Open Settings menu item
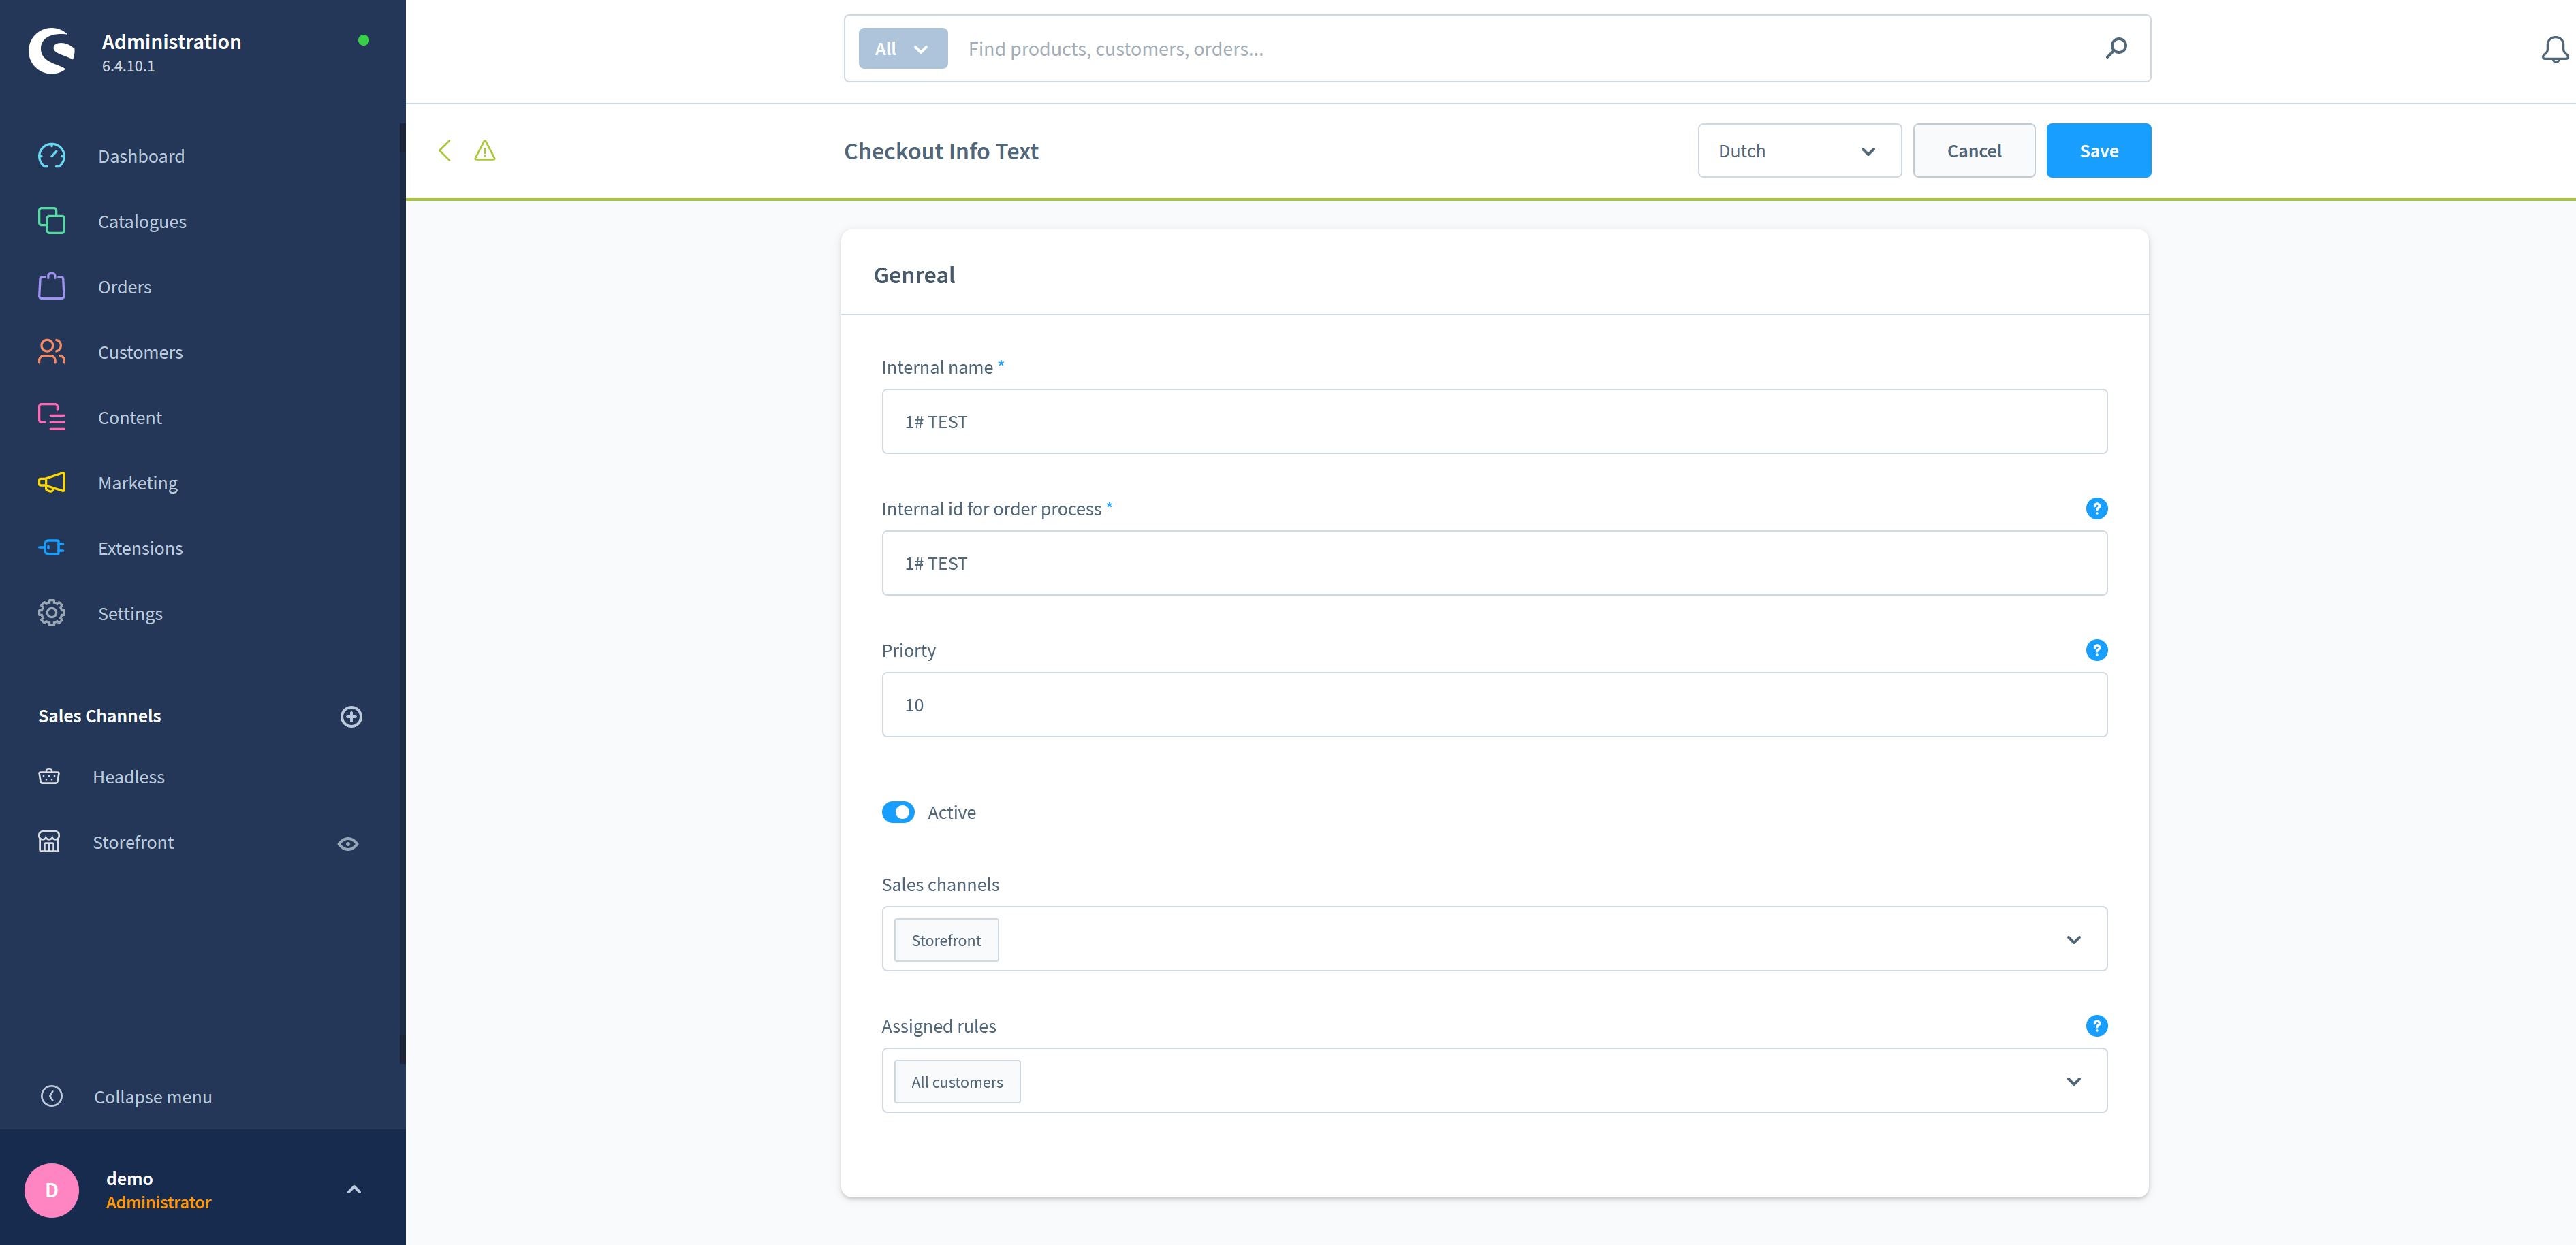The image size is (2576, 1245). [130, 613]
